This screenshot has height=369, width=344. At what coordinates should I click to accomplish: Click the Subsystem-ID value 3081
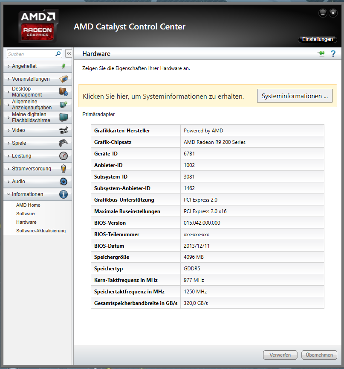click(189, 177)
